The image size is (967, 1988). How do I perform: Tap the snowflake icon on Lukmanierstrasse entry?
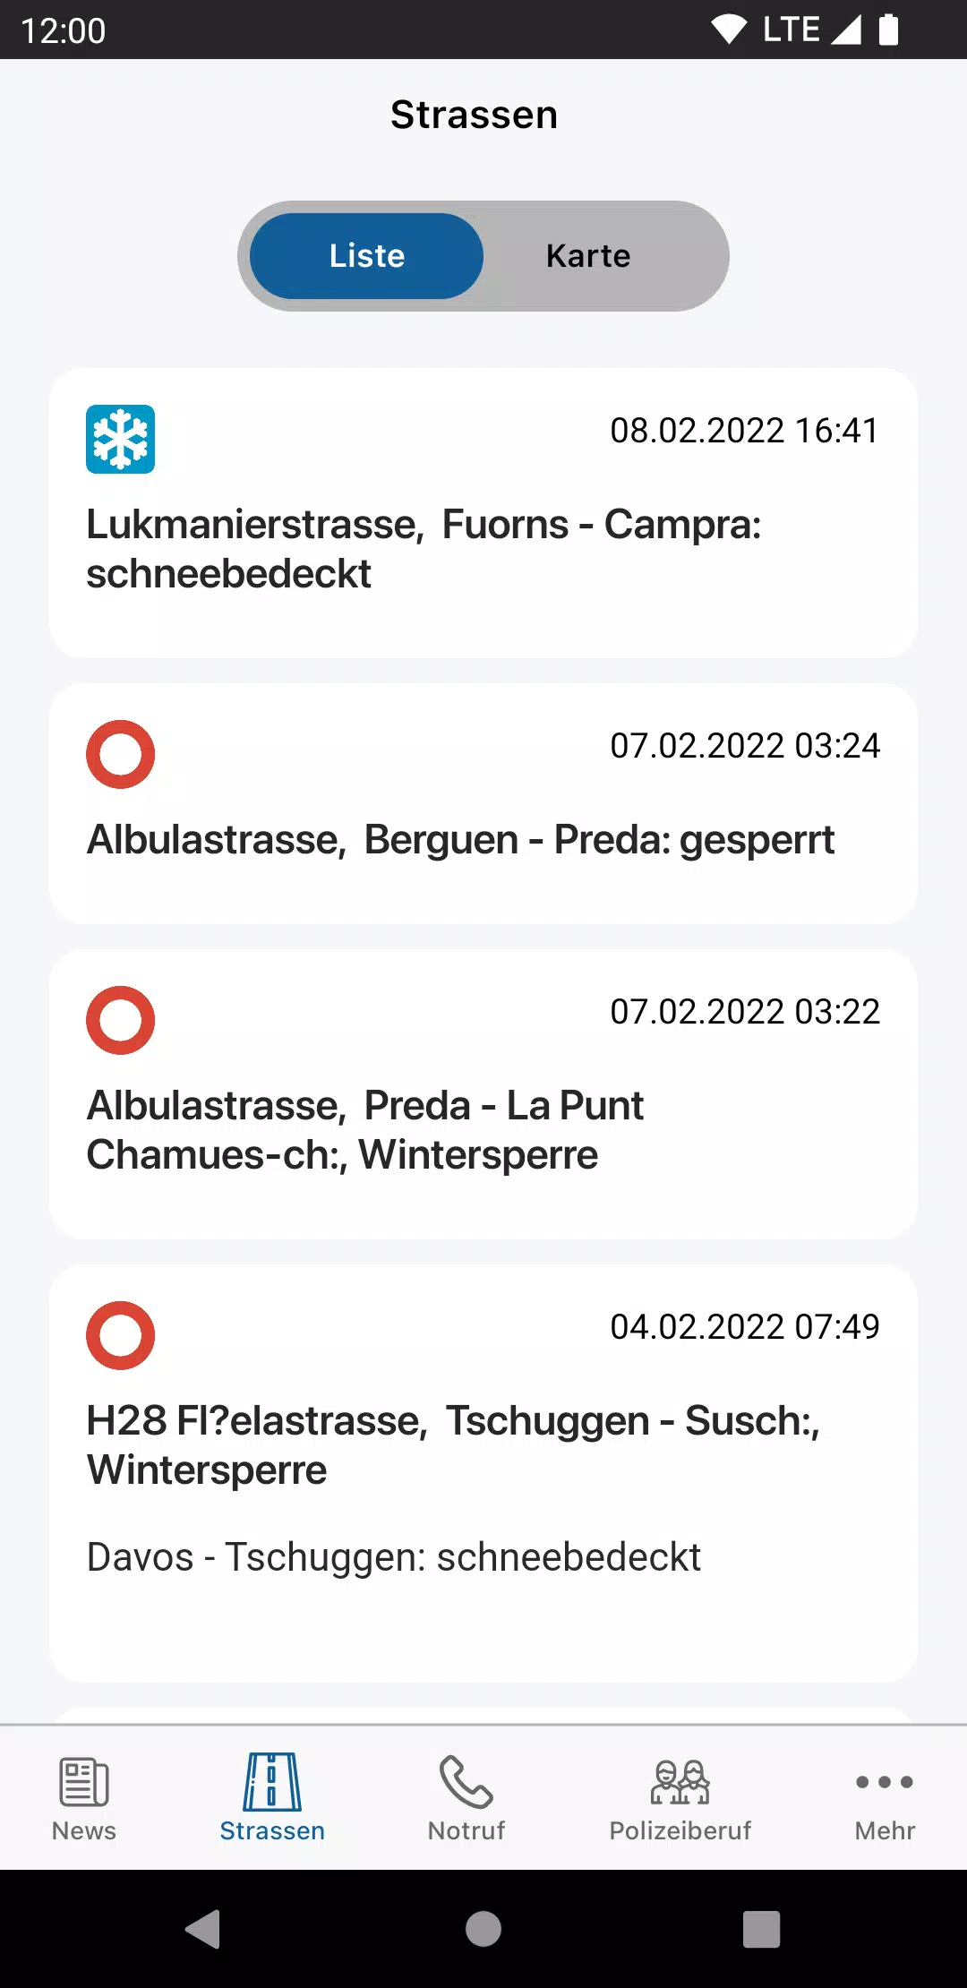[120, 439]
